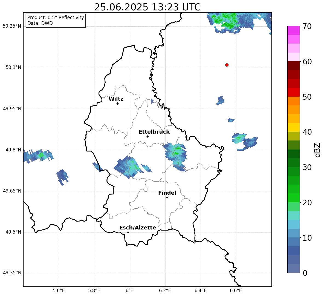Pick the darkest green colorbar segment
This screenshot has width=324, height=296.
pyautogui.click(x=294, y=154)
